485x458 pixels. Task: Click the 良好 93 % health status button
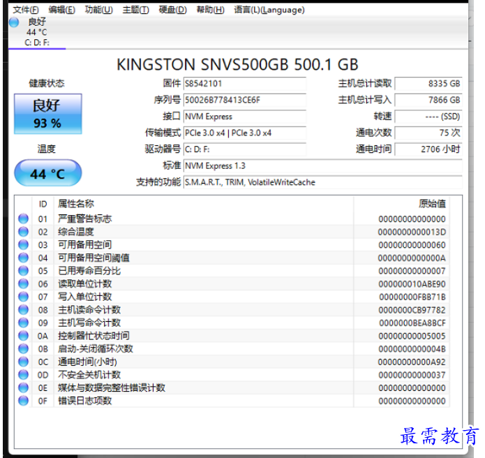pyautogui.click(x=48, y=114)
